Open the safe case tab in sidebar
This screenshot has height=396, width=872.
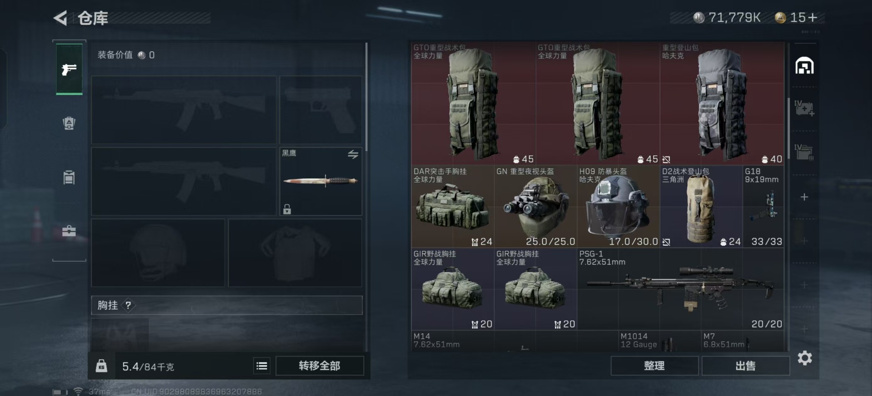coord(69,231)
